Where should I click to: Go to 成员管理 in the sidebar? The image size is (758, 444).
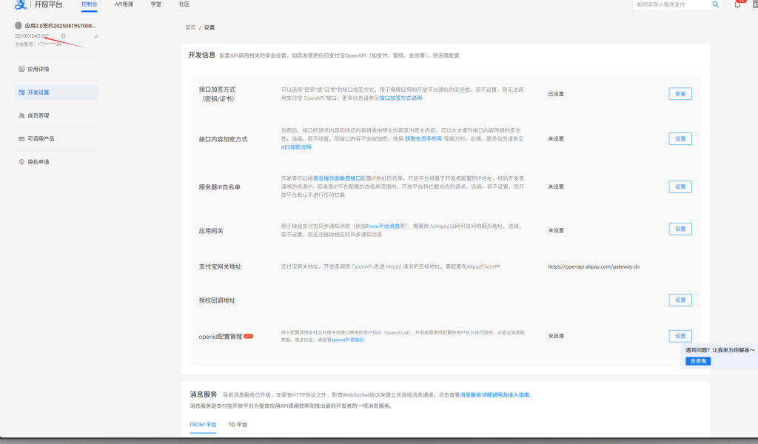point(38,115)
